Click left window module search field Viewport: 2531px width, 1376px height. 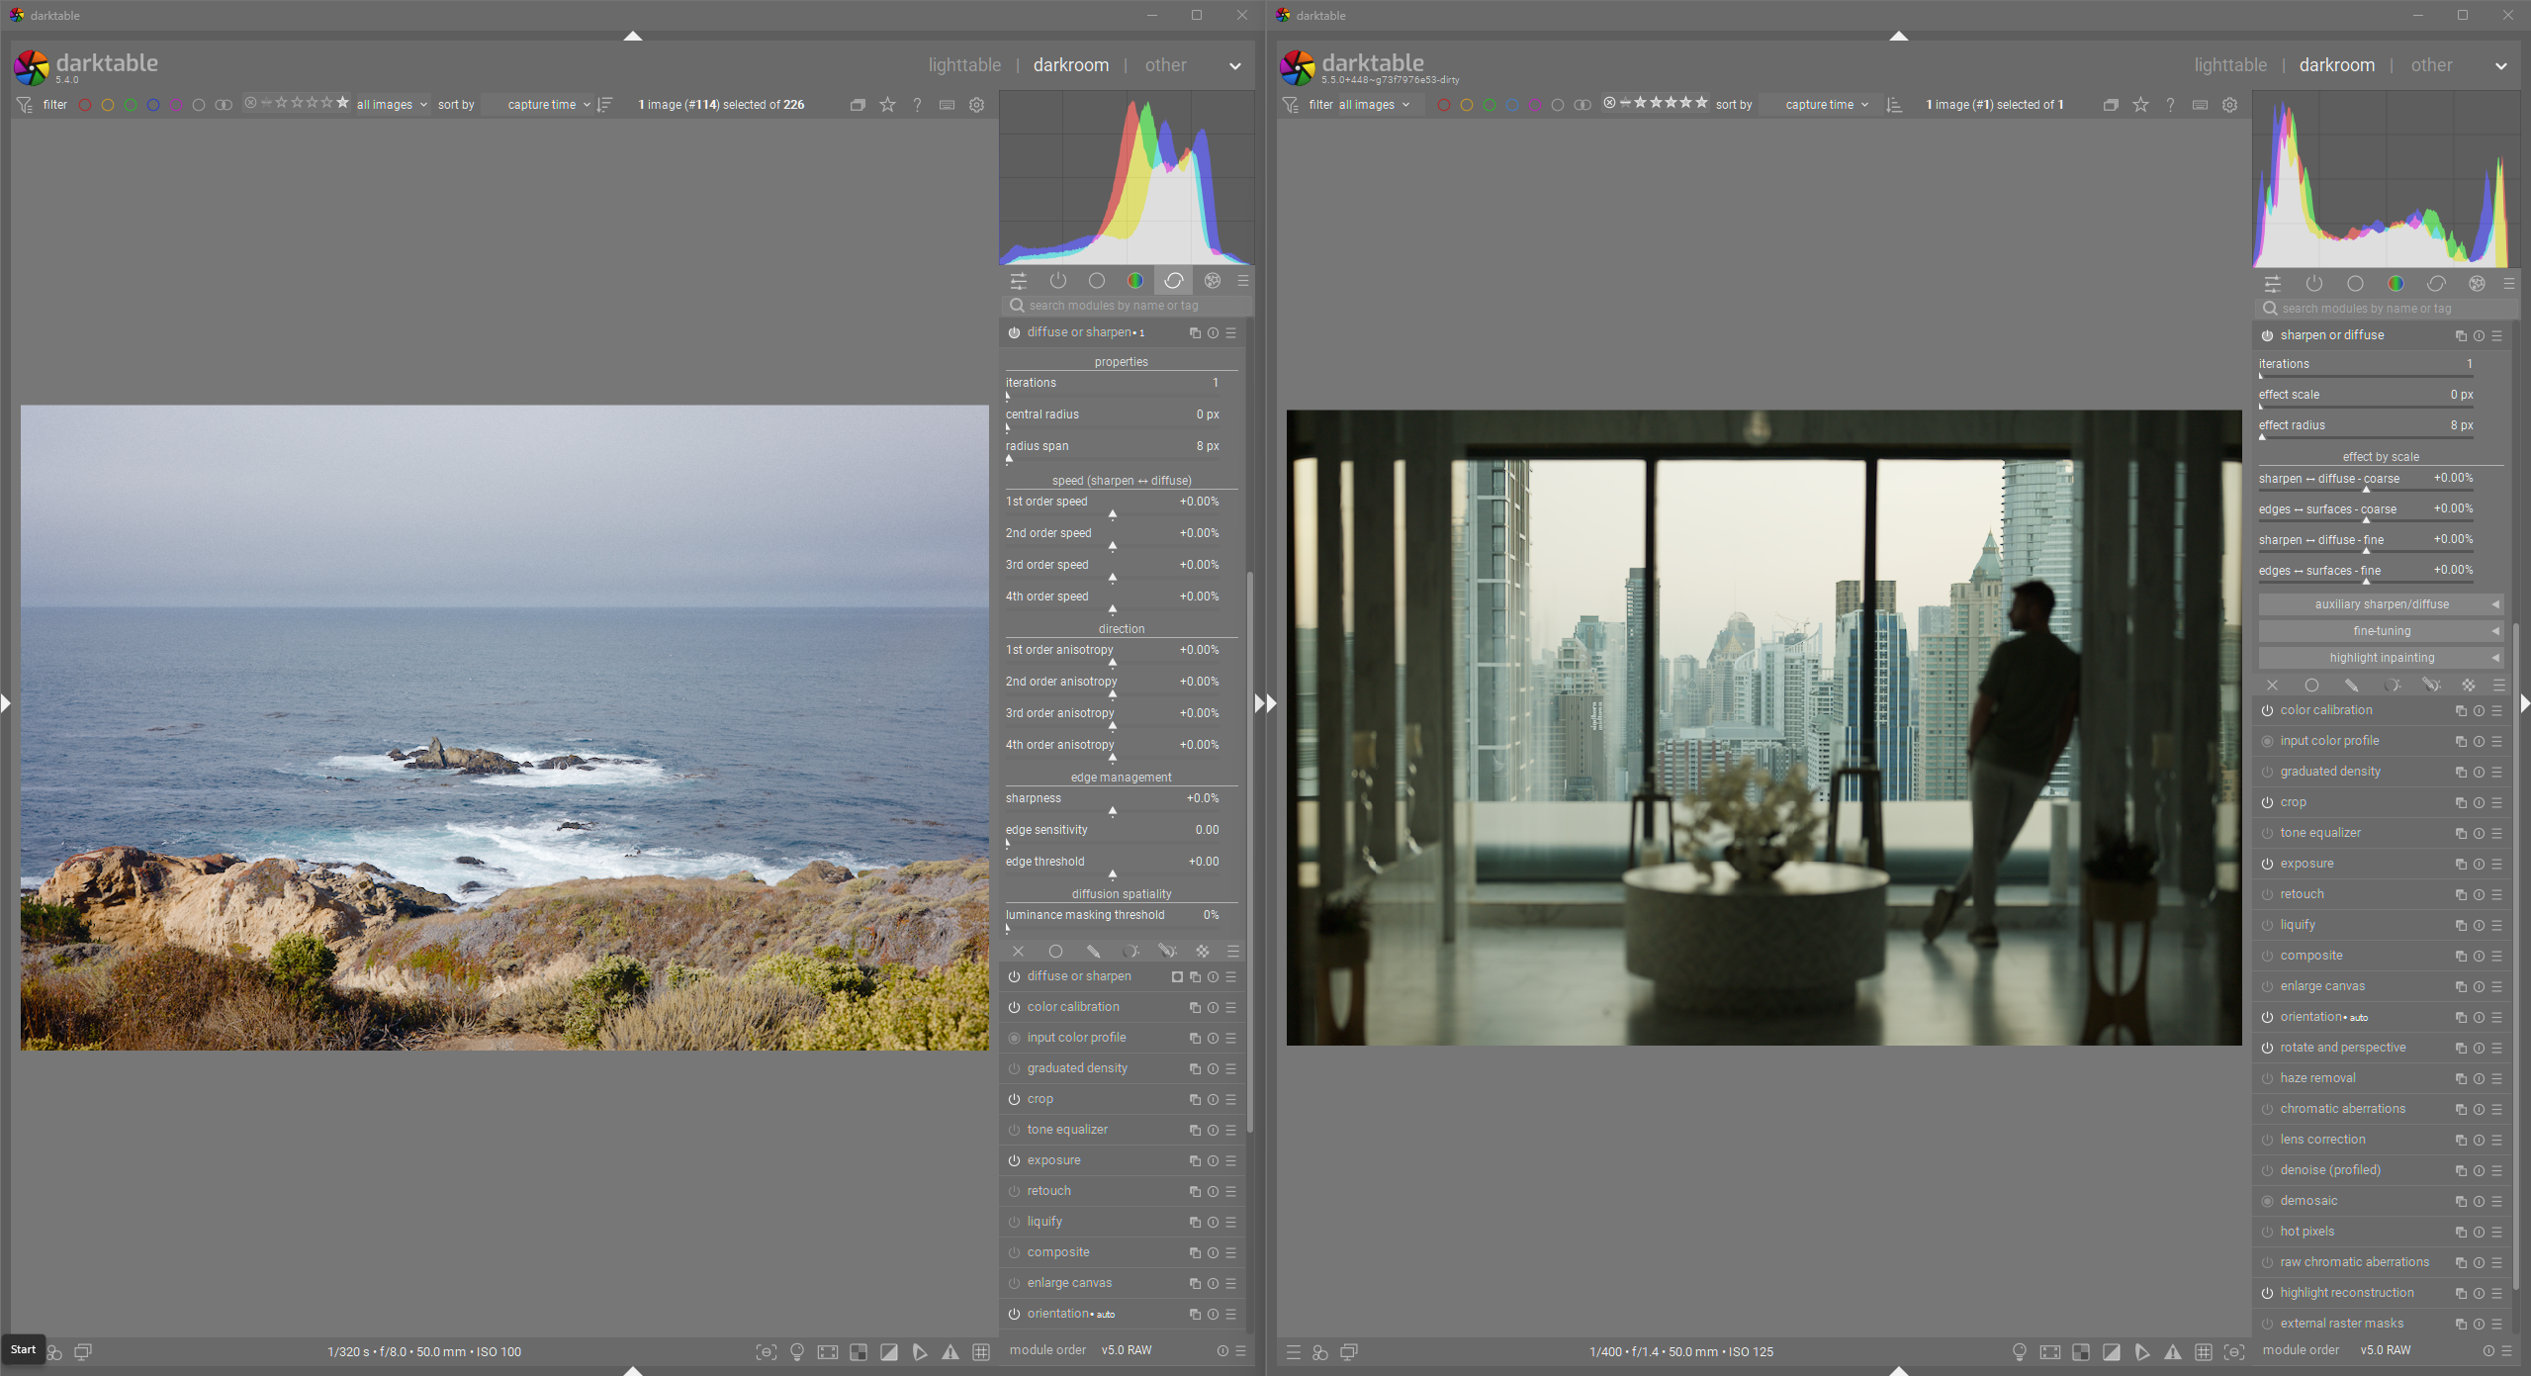pyautogui.click(x=1128, y=306)
